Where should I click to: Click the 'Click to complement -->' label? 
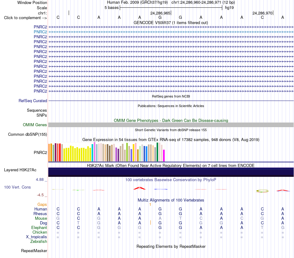[25, 18]
